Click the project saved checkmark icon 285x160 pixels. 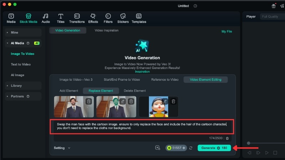pos(195,6)
